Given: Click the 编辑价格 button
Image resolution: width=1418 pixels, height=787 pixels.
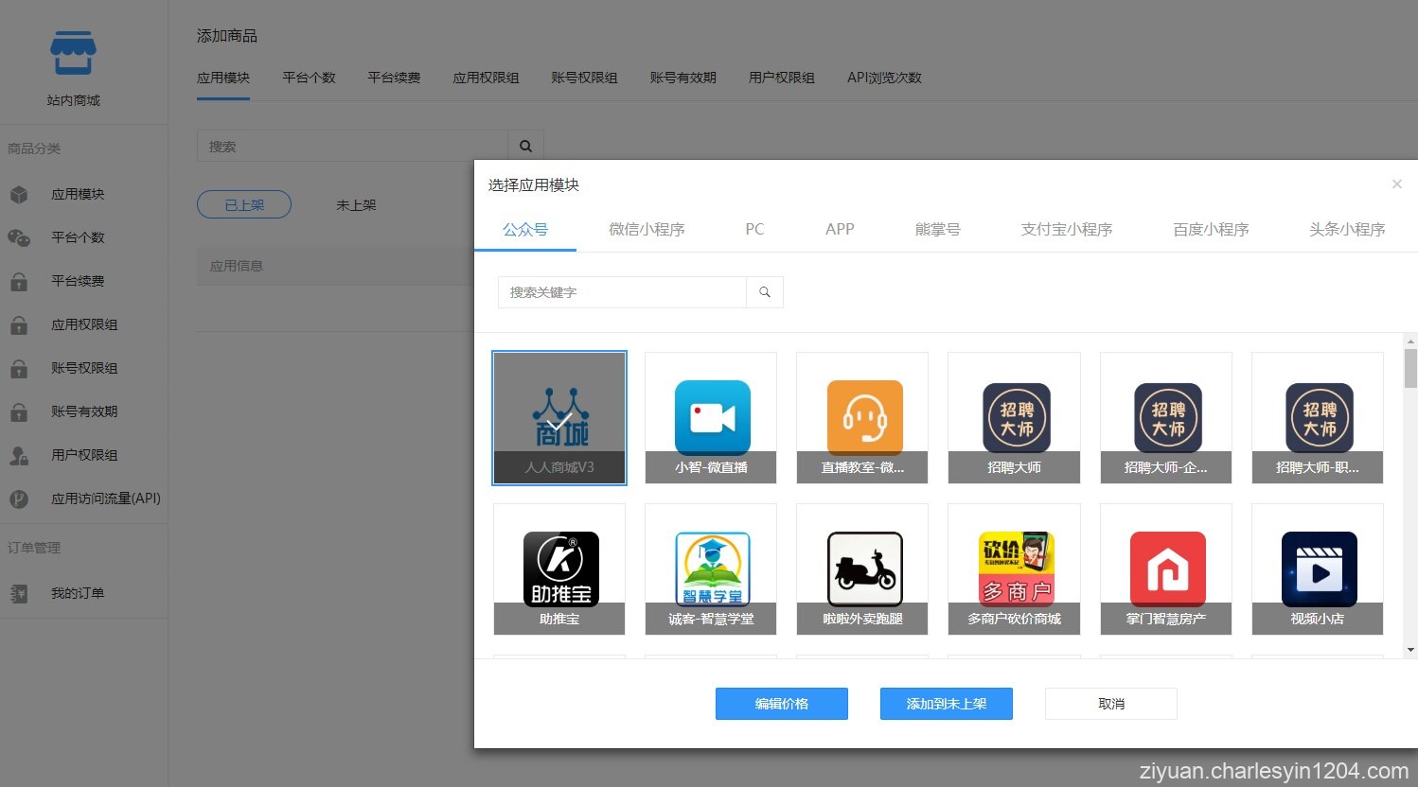Looking at the screenshot, I should (x=781, y=703).
